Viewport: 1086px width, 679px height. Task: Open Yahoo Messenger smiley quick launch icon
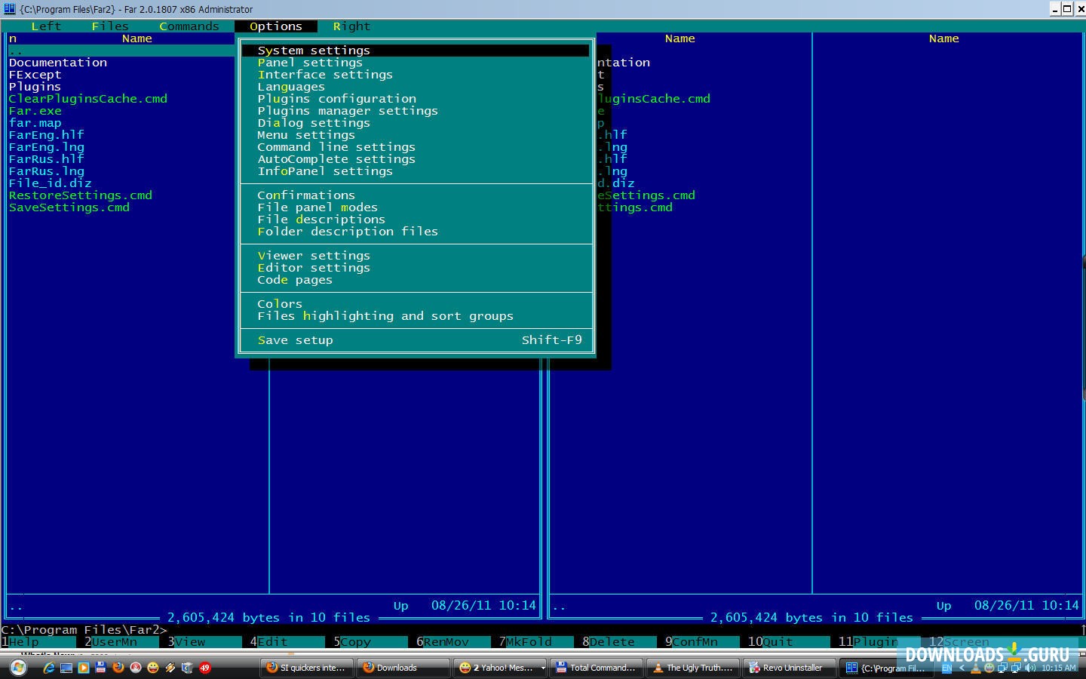coord(153,668)
